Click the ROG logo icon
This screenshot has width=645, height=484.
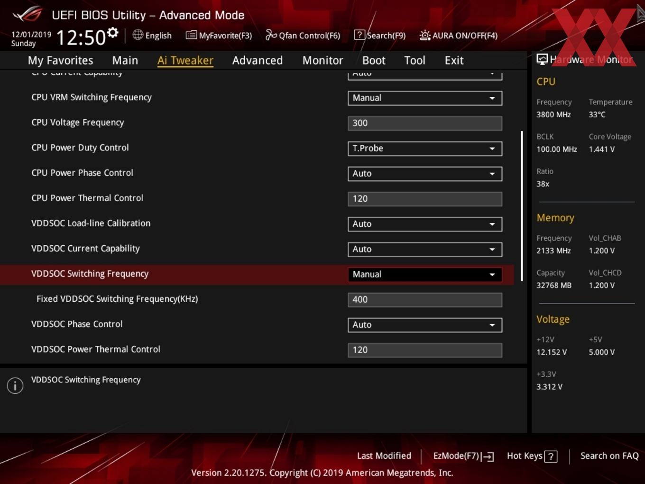(28, 14)
